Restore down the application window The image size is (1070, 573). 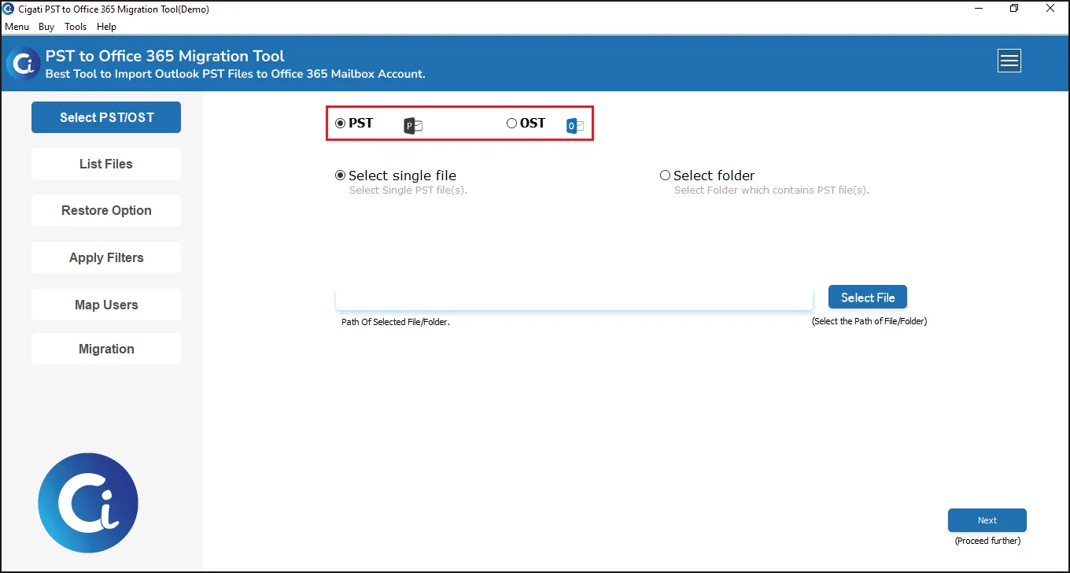click(x=1014, y=9)
